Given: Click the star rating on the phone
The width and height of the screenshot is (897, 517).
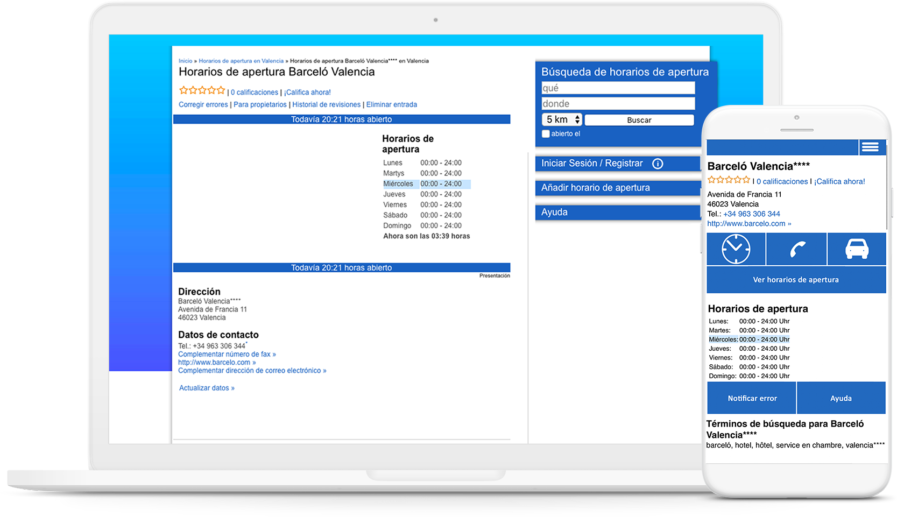Looking at the screenshot, I should coord(729,180).
